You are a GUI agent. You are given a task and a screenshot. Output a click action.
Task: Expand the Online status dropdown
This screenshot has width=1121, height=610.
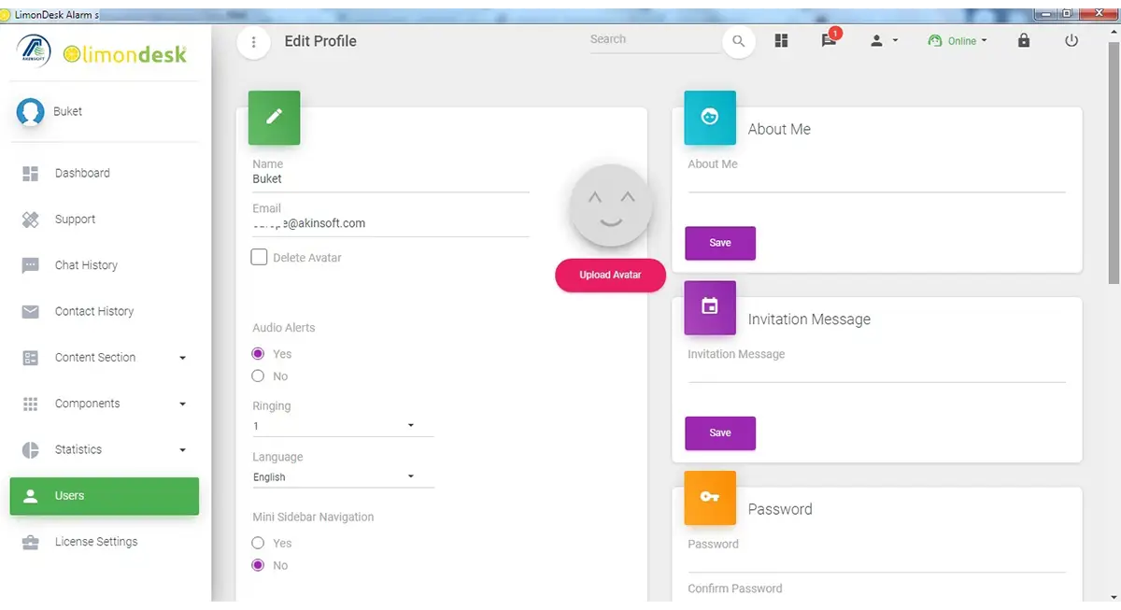pyautogui.click(x=958, y=41)
